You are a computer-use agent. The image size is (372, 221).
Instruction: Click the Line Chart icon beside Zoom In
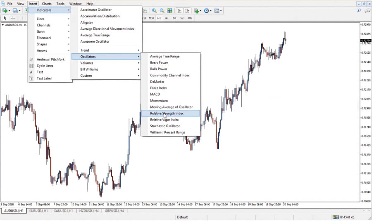pos(145,11)
